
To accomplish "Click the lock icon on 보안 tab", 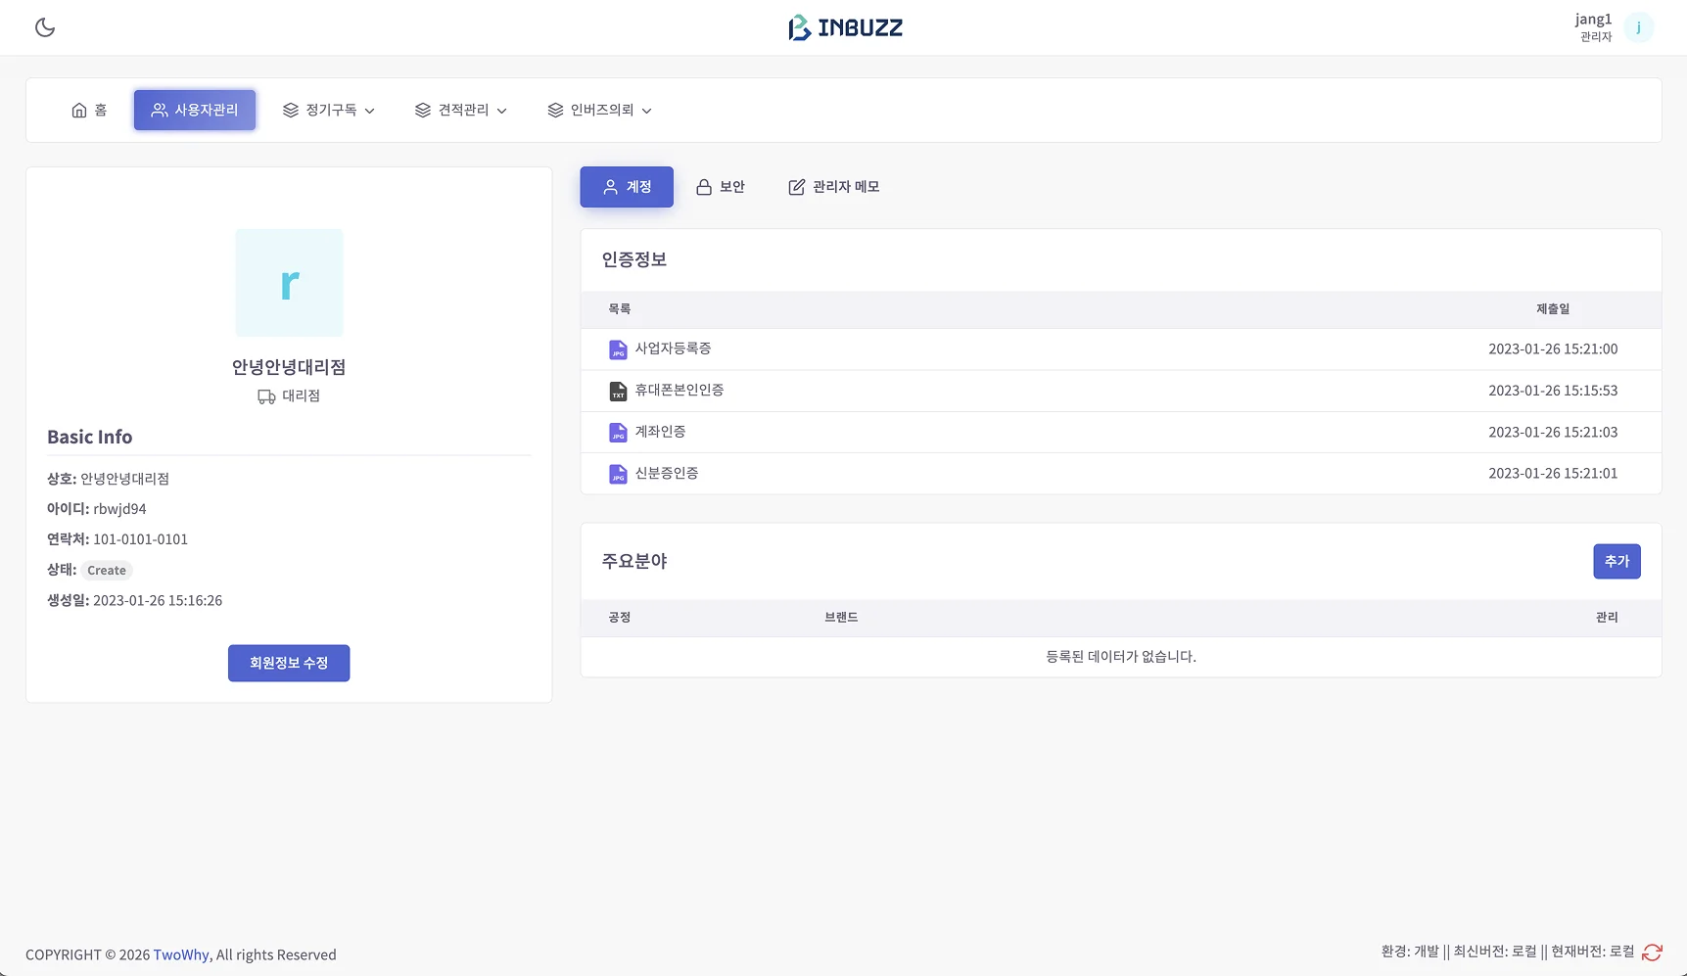I will coord(704,187).
